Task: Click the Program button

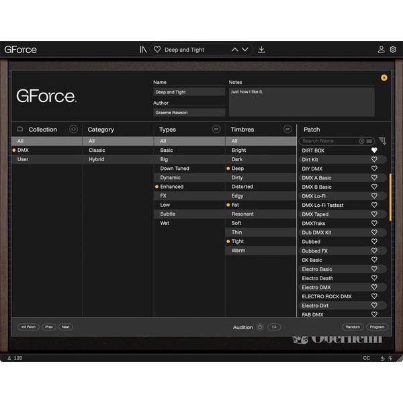Action: click(377, 327)
